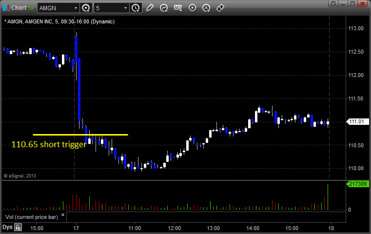The height and width of the screenshot is (234, 371).
Task: Click the 18 date label on time axis
Action: pyautogui.click(x=331, y=228)
